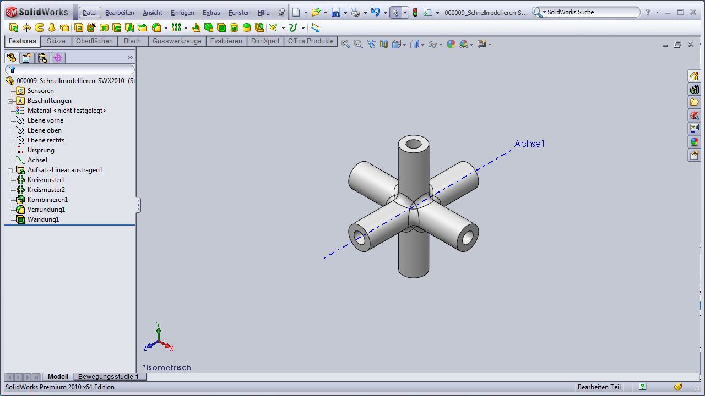Open the Design Library task pane icon
Screen dimensions: 705x396
(694, 89)
